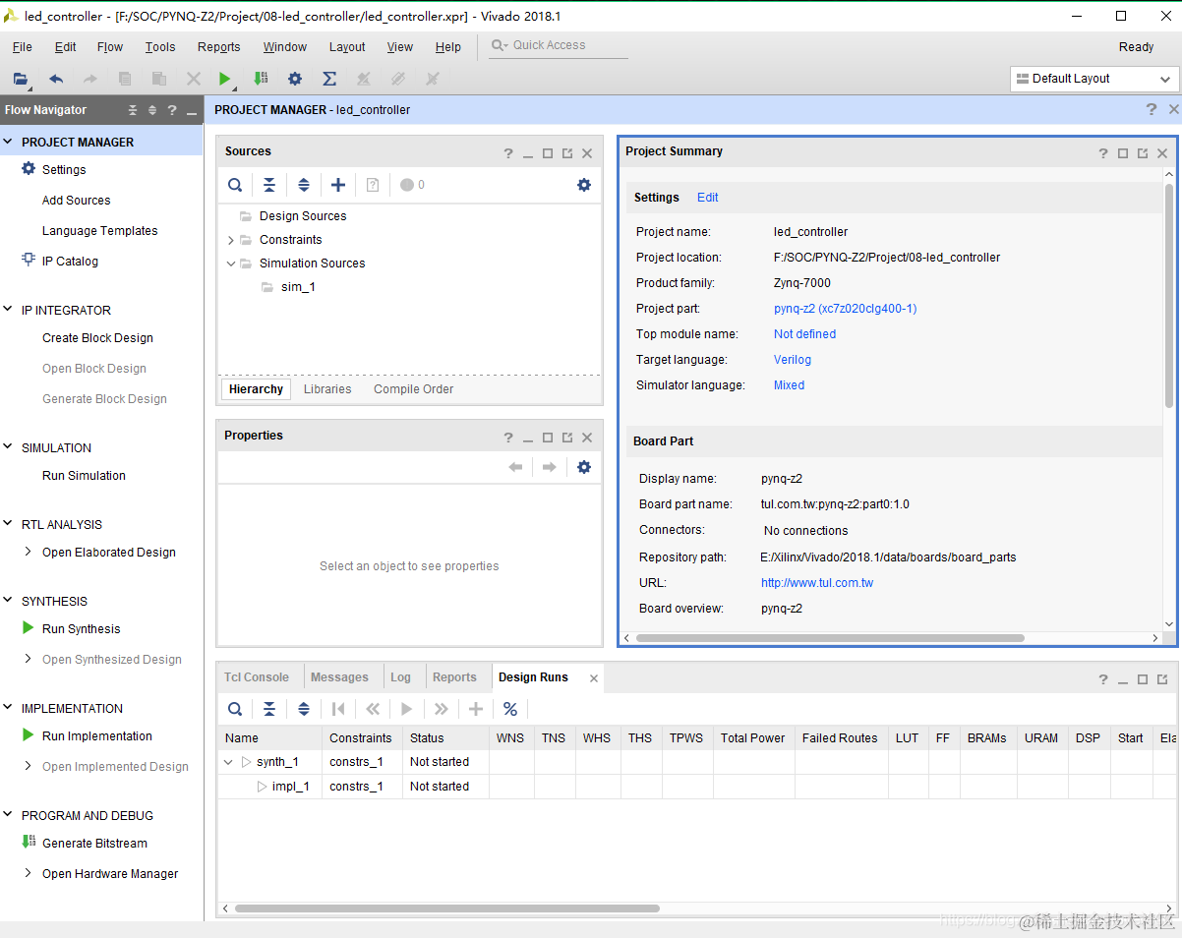The width and height of the screenshot is (1182, 938).
Task: Click the Delete X icon in main toolbar
Action: (194, 79)
